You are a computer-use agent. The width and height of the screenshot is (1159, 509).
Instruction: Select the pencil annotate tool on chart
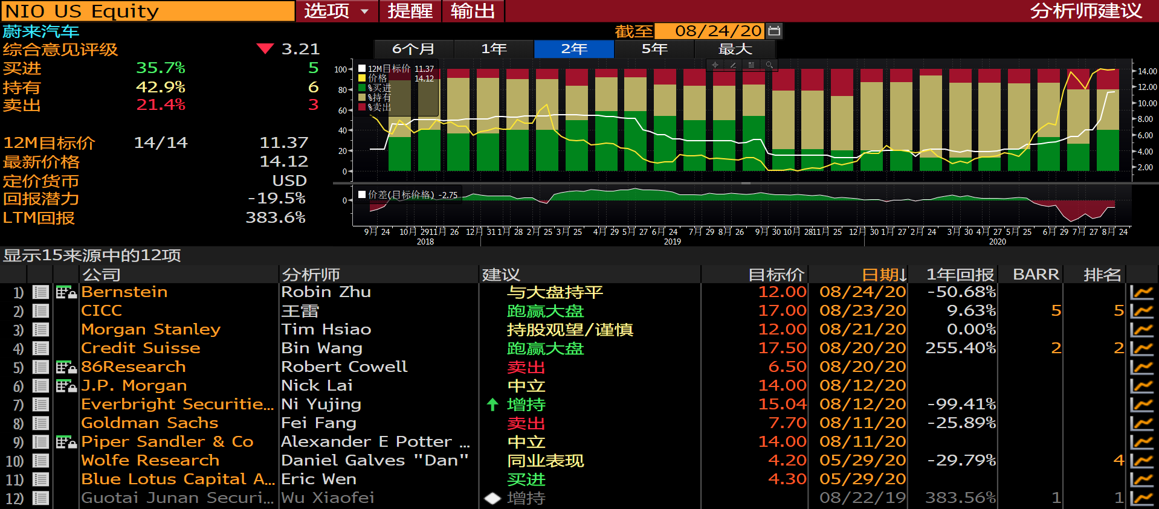(x=733, y=65)
